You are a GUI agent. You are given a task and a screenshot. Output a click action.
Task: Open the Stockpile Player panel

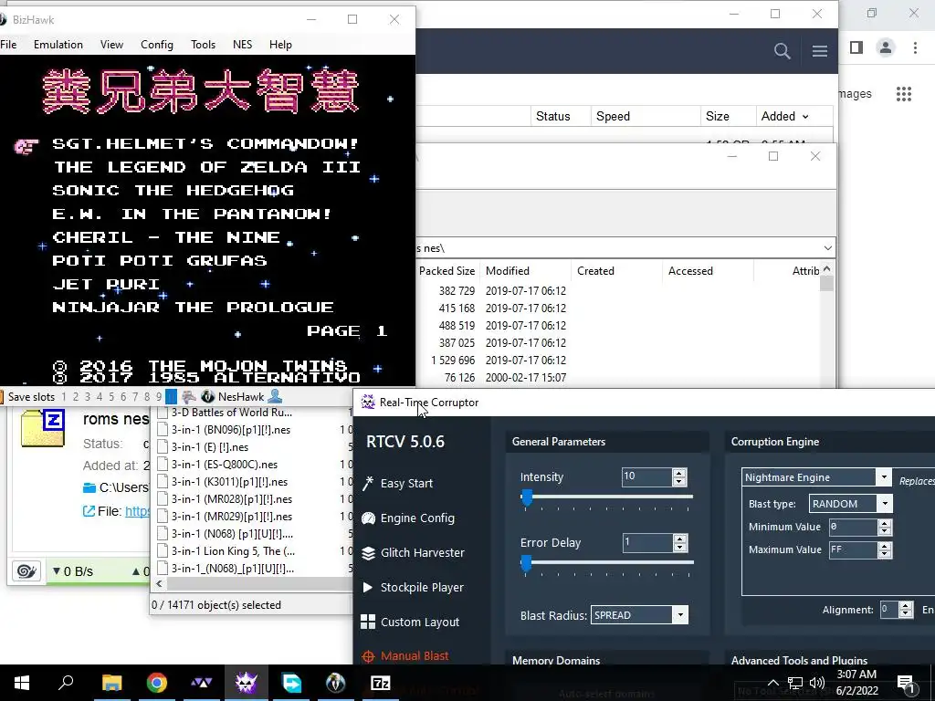[x=414, y=587]
